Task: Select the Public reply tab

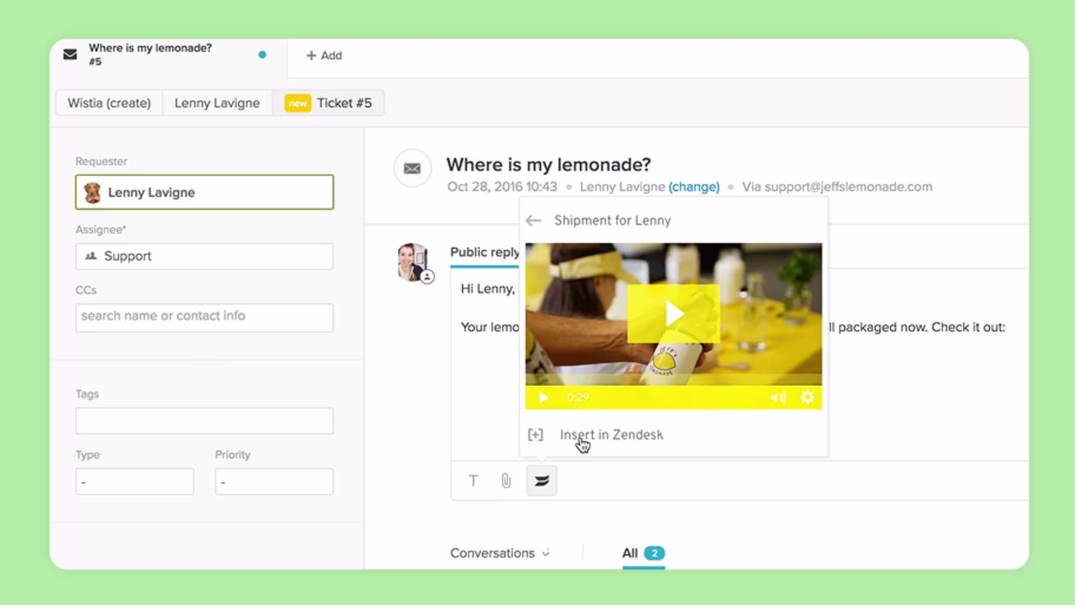Action: tap(485, 252)
